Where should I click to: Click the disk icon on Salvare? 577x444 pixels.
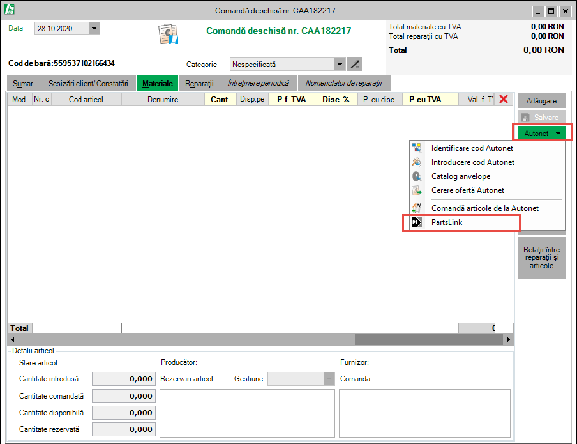pos(525,118)
